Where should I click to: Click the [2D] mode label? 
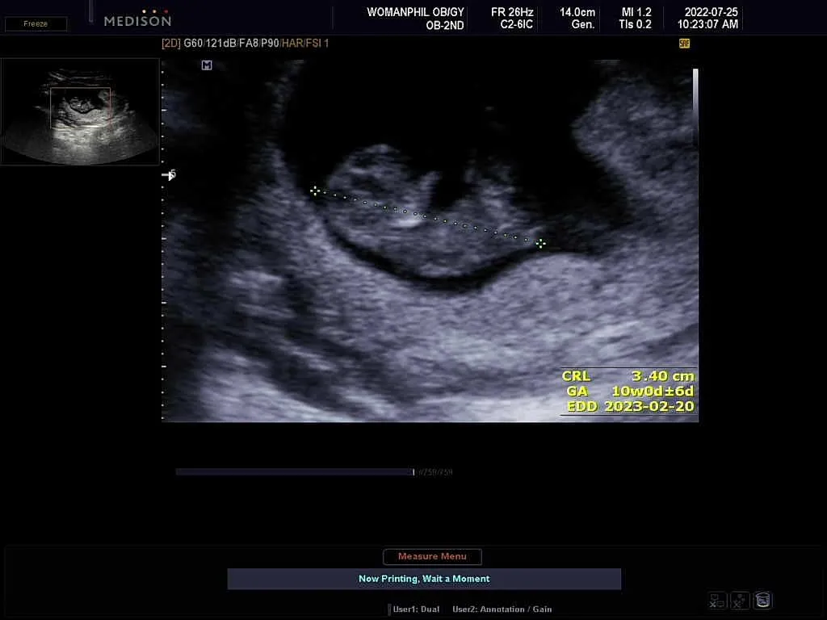click(171, 44)
